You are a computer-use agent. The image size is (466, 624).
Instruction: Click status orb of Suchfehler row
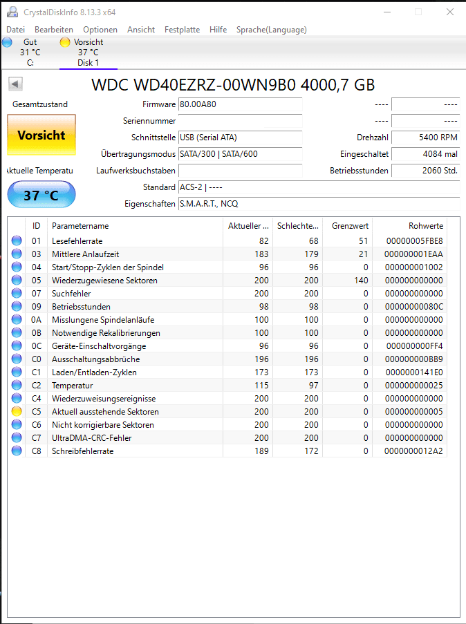tap(17, 293)
